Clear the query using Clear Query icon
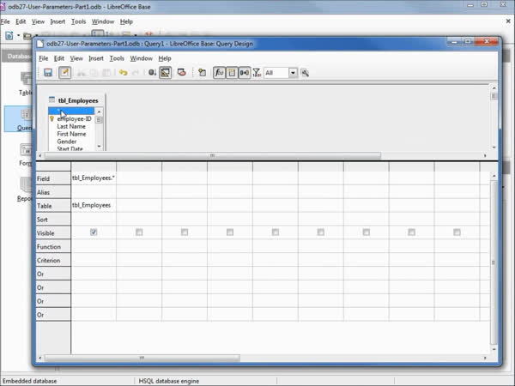 point(182,73)
